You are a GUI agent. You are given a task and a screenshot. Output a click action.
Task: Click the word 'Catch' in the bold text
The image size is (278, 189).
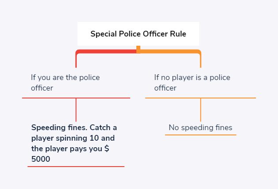(x=100, y=127)
